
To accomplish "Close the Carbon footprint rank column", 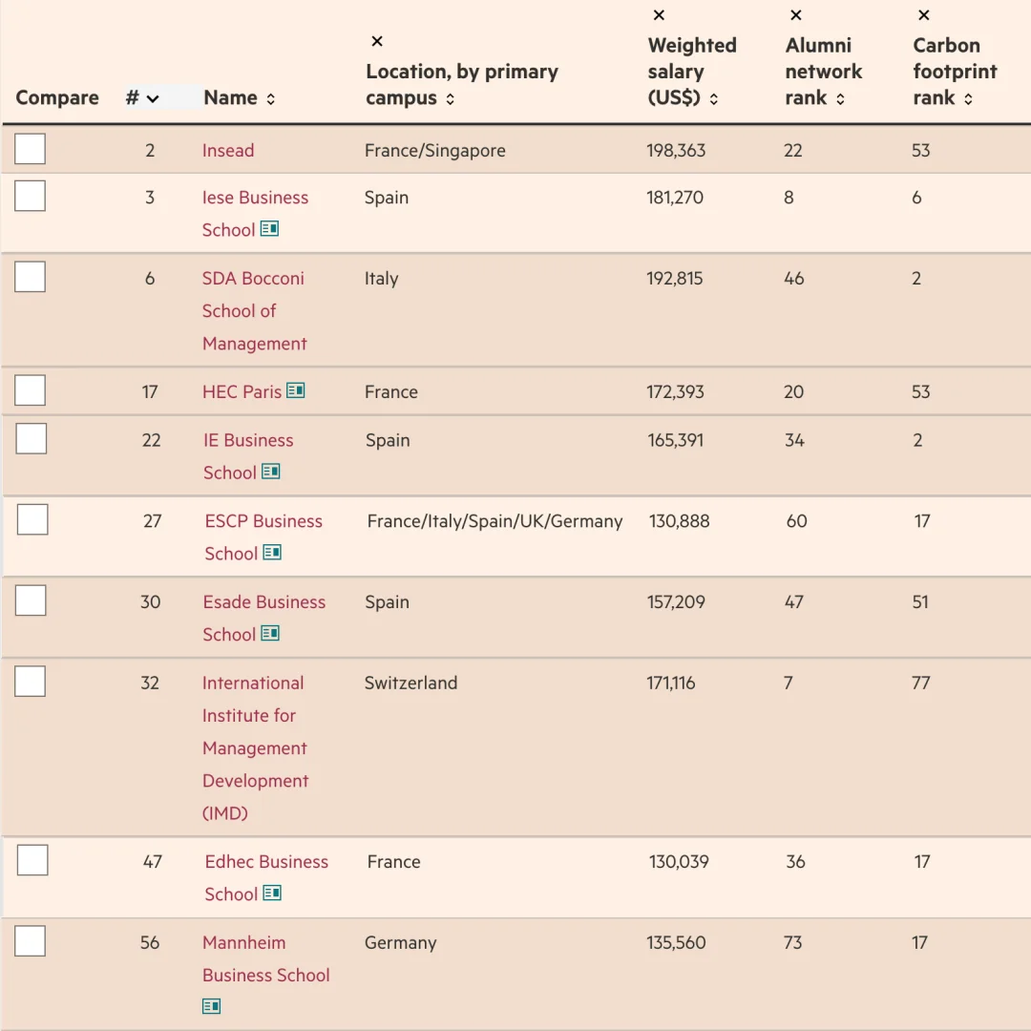I will tap(923, 15).
